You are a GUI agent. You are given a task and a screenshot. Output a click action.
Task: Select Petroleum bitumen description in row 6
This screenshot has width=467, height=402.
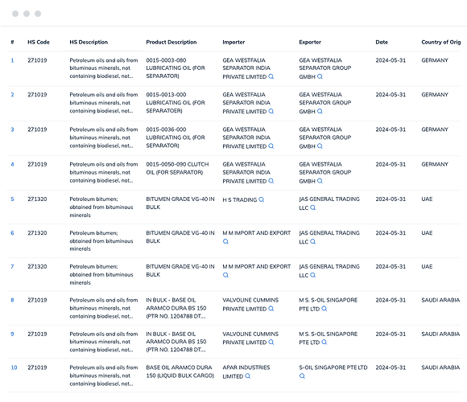pyautogui.click(x=101, y=241)
